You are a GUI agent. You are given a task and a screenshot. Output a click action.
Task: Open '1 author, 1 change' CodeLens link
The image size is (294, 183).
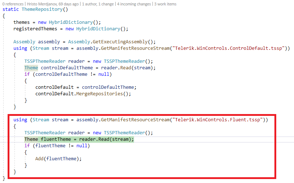click(98, 4)
